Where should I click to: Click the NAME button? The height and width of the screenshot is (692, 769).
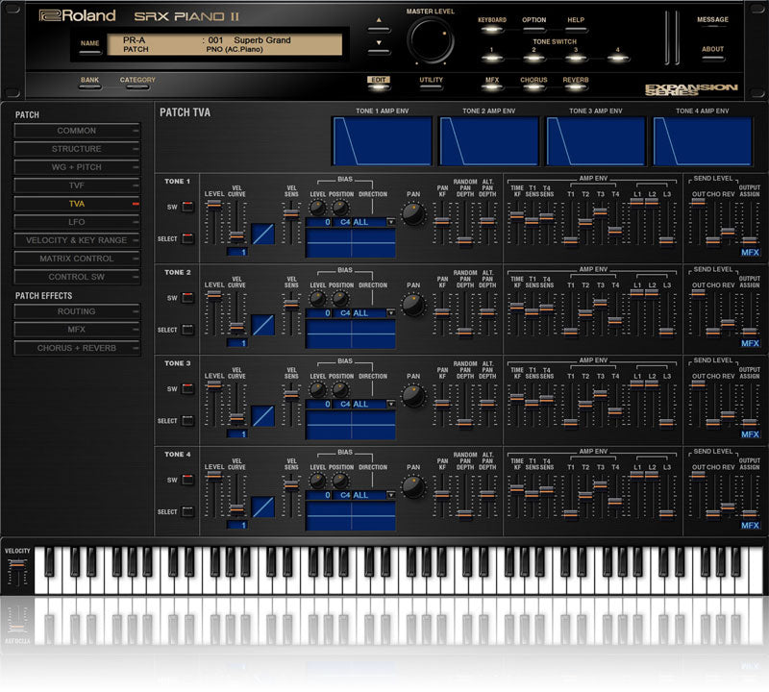click(89, 51)
